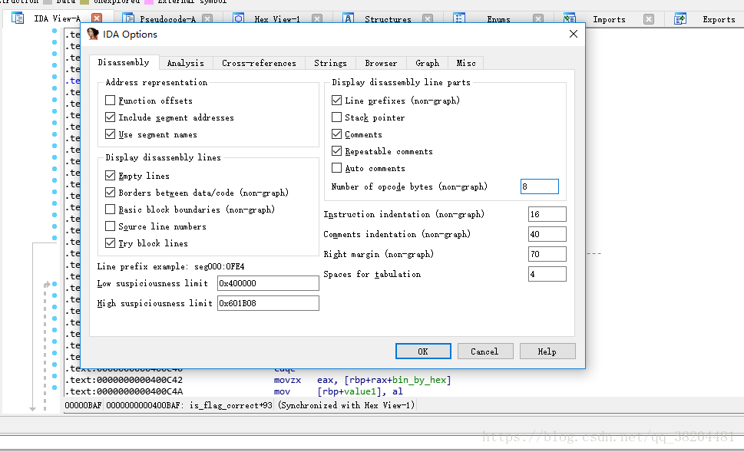Click the Spaces for tabulation field
744x452 pixels.
[x=547, y=274]
